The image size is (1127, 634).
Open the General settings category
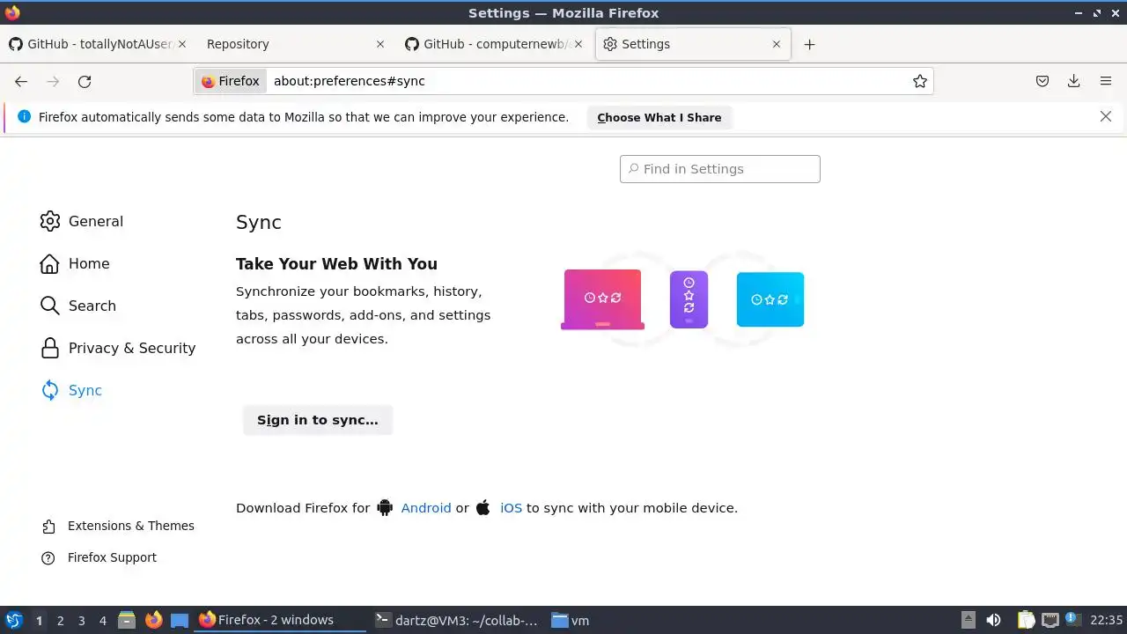(x=82, y=221)
